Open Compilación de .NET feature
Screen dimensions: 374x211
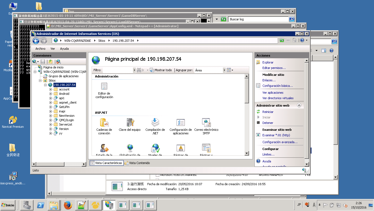[155, 126]
